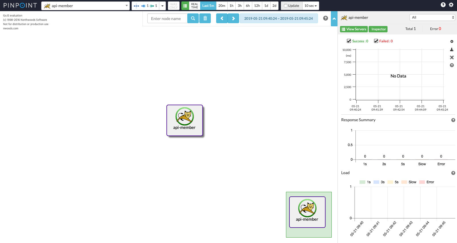Image resolution: width=457 pixels, height=243 pixels.
Task: Open the api-member application dropdown
Action: click(x=86, y=6)
